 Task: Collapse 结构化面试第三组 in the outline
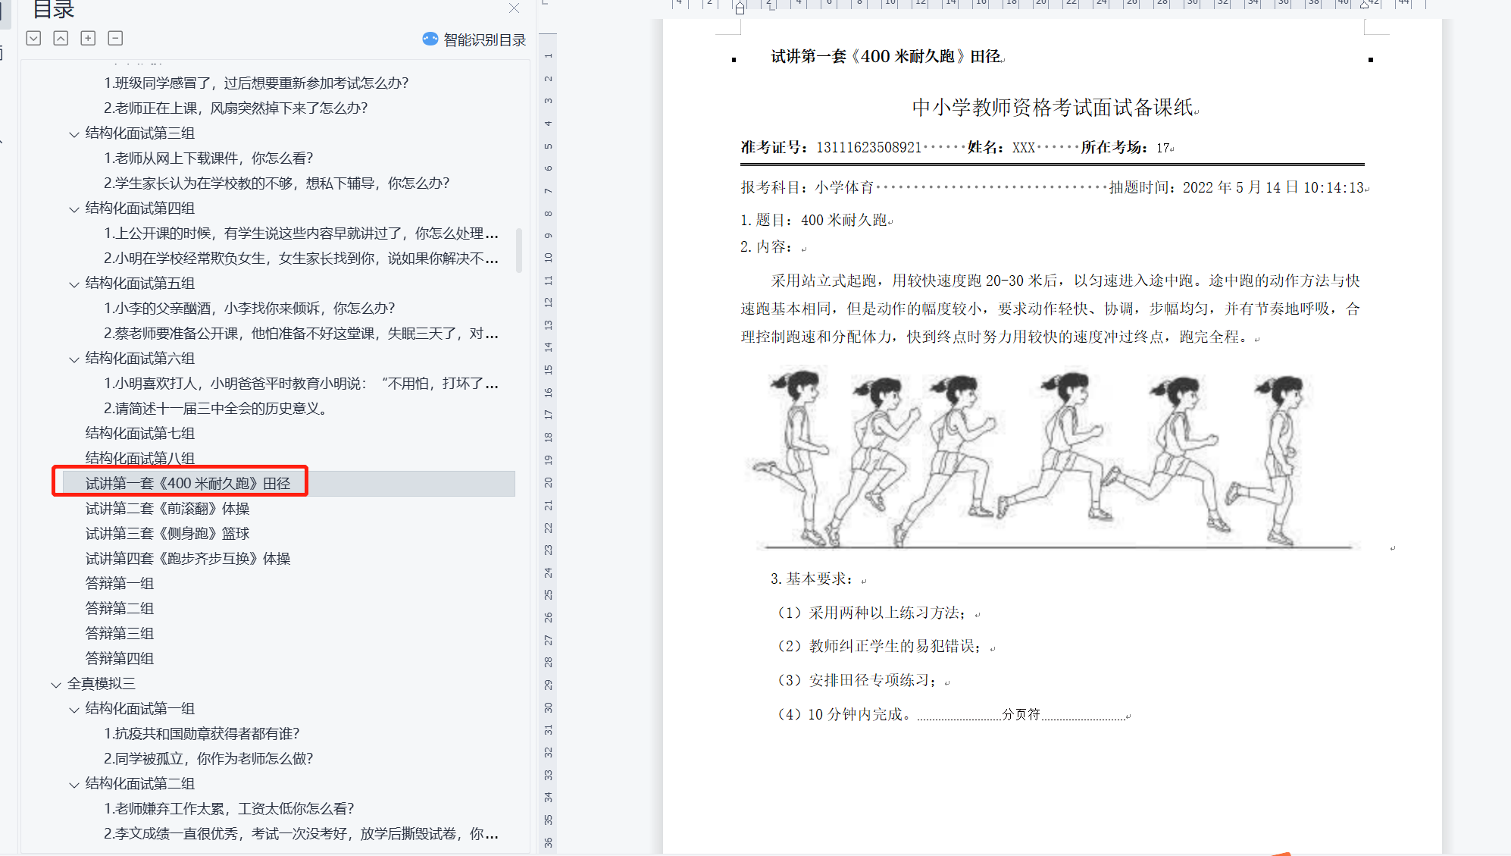coord(74,134)
